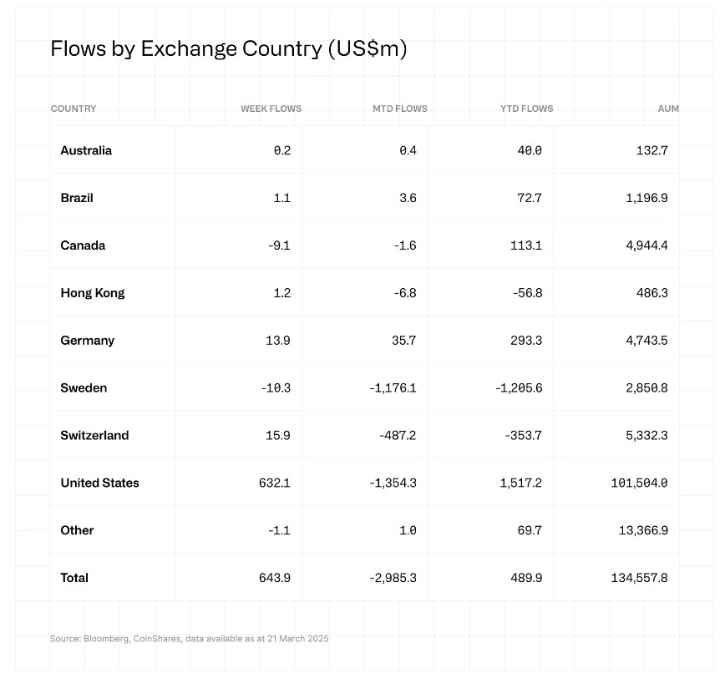The image size is (725, 673).
Task: Click the United States row label
Action: (99, 483)
